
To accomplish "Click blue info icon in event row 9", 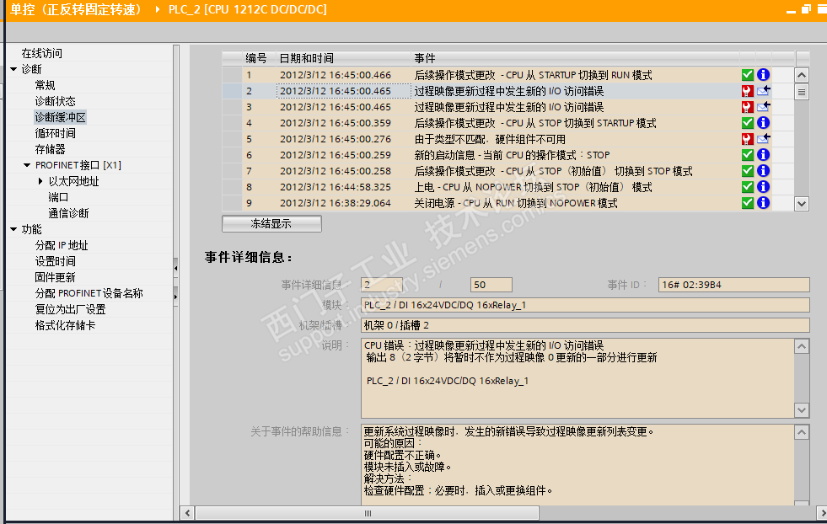I will coord(763,203).
